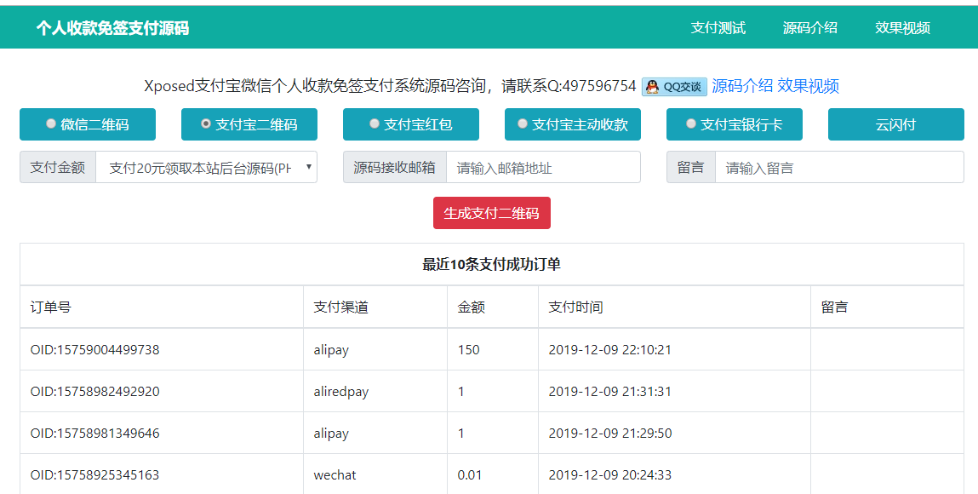The image size is (978, 494).
Task: Click the red 生成支付二维码 button
Action: pyautogui.click(x=491, y=213)
